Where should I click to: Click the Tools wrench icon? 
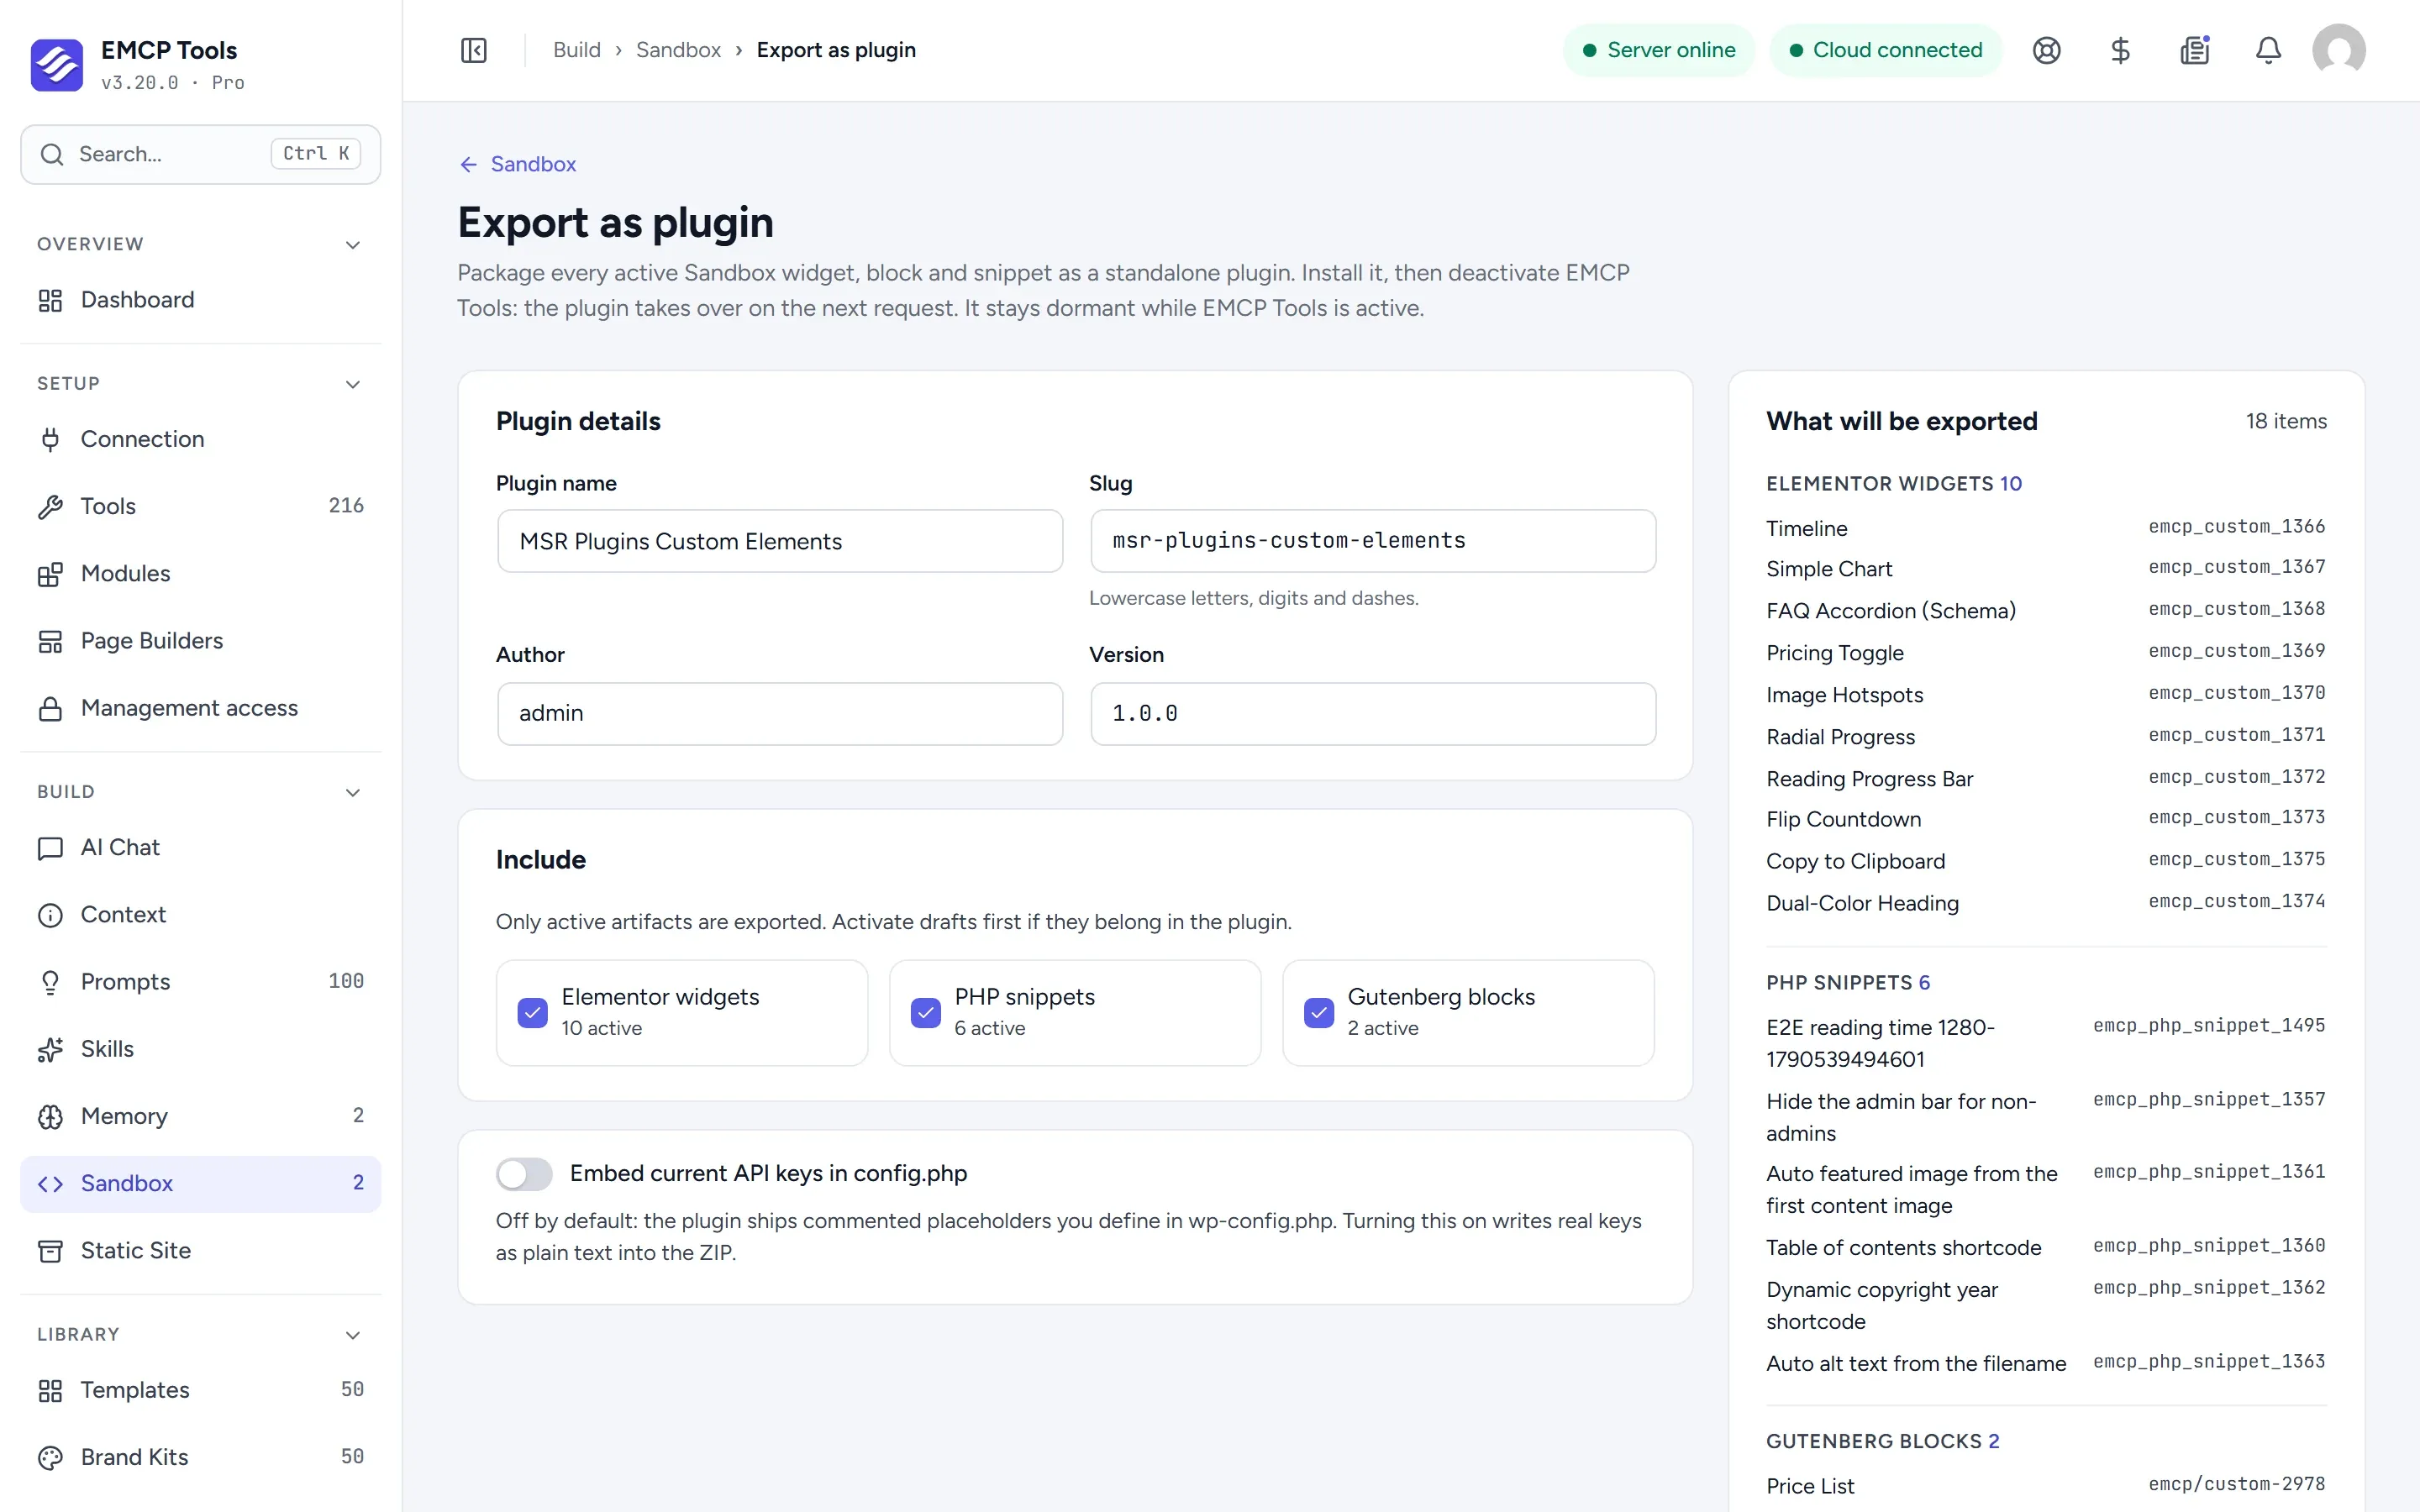coord(50,506)
